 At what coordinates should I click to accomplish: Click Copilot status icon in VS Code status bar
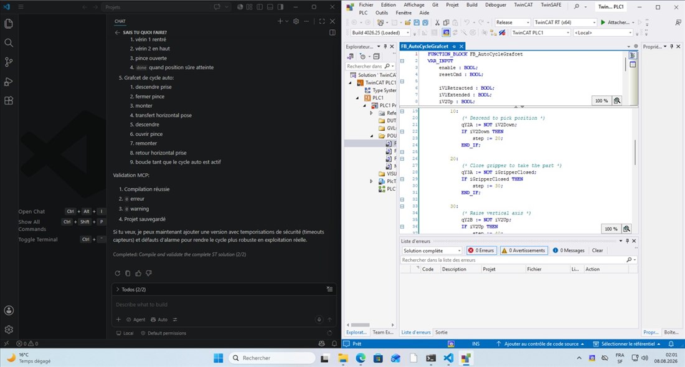[x=322, y=344]
